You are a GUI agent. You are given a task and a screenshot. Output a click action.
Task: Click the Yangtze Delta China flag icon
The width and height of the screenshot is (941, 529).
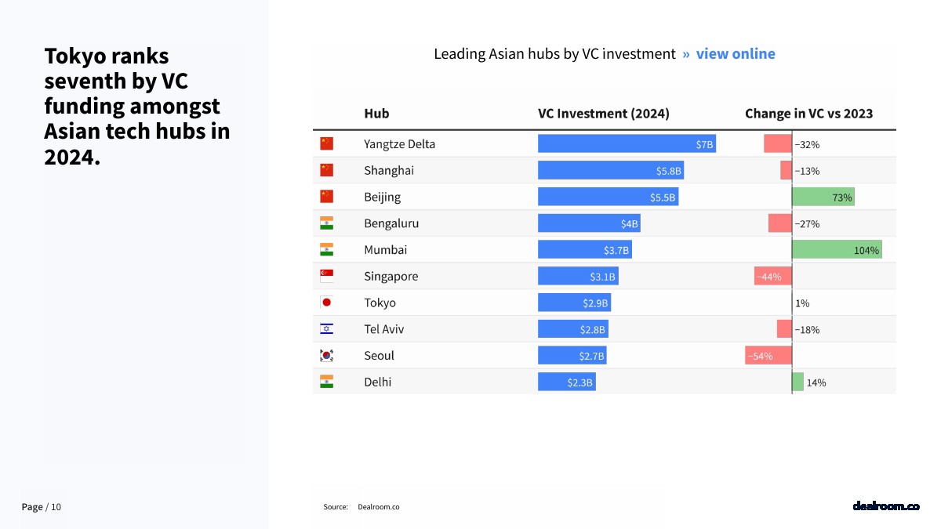click(327, 143)
